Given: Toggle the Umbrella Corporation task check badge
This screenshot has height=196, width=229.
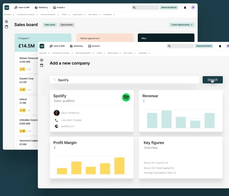Looking at the screenshot, I should [23, 131].
